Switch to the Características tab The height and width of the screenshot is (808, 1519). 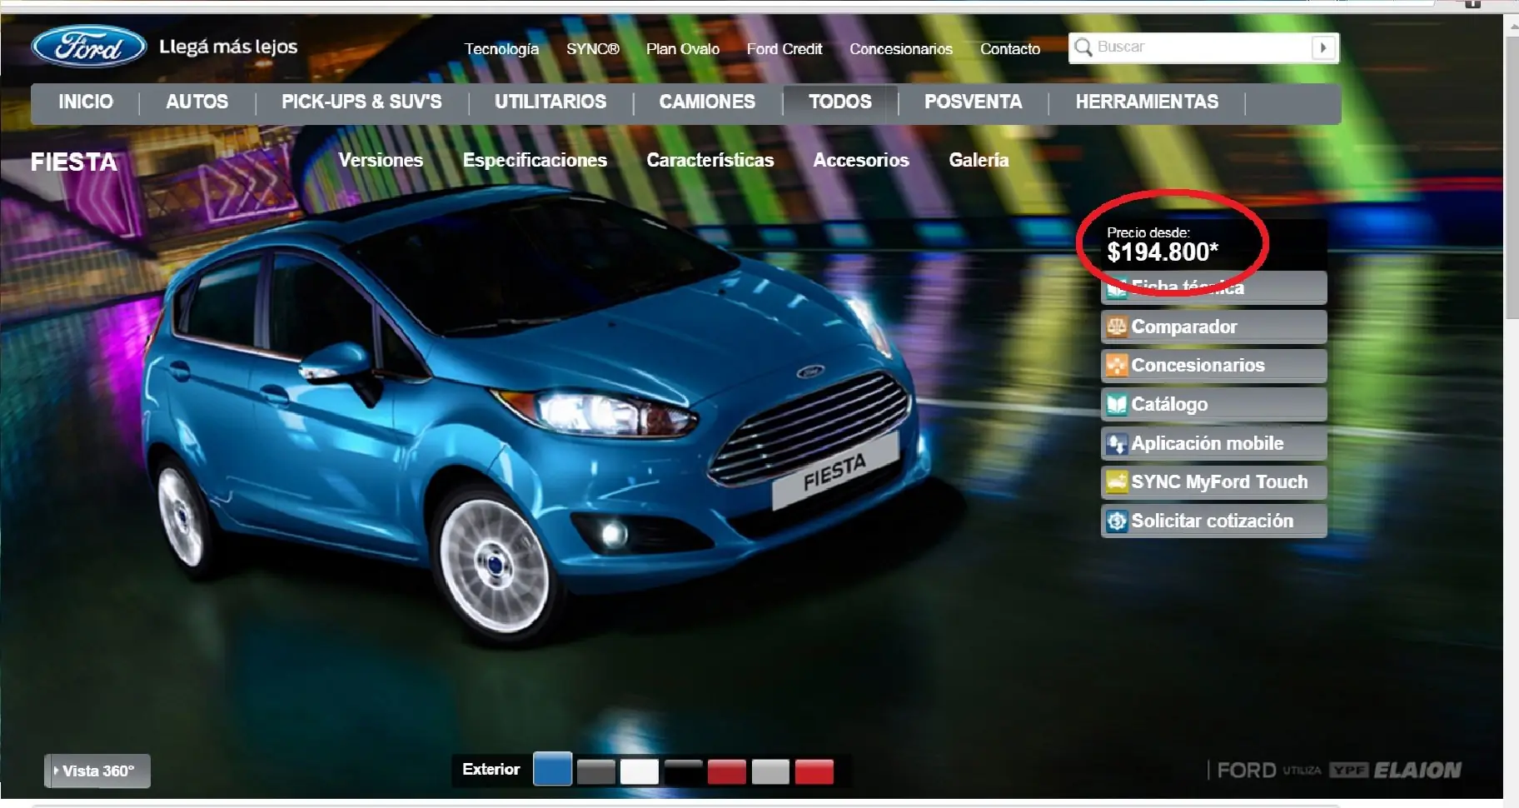710,160
